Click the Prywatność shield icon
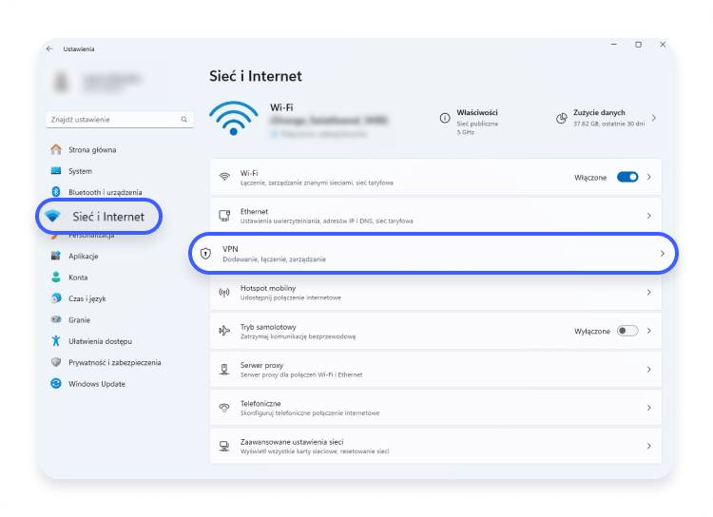713x517 pixels. [x=56, y=362]
